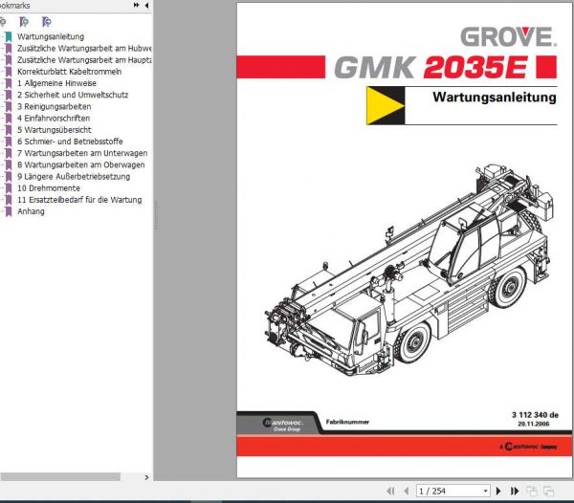
Task: Open bookmark 6 Schmier- und Betriebsstoffe
Action: coord(70,142)
